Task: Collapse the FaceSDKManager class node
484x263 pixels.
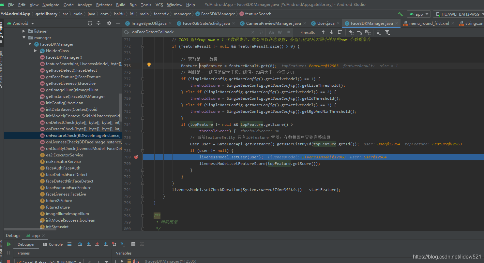Action: (30, 44)
